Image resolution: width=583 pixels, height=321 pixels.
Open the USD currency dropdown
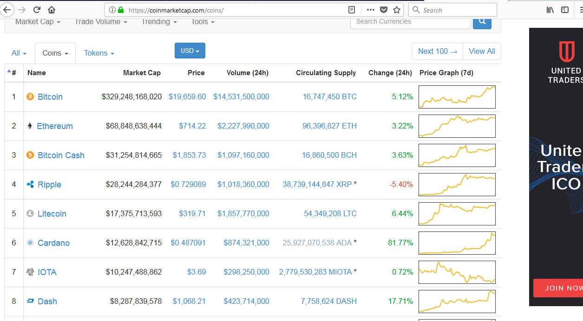(190, 51)
